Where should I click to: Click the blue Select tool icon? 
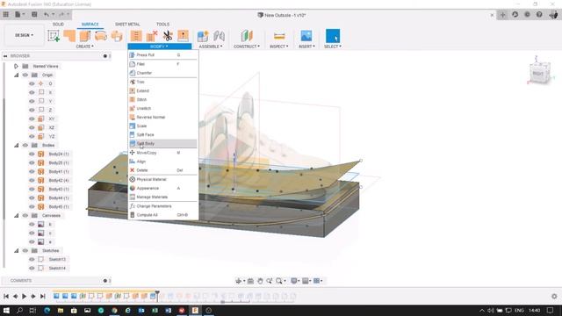pos(333,36)
